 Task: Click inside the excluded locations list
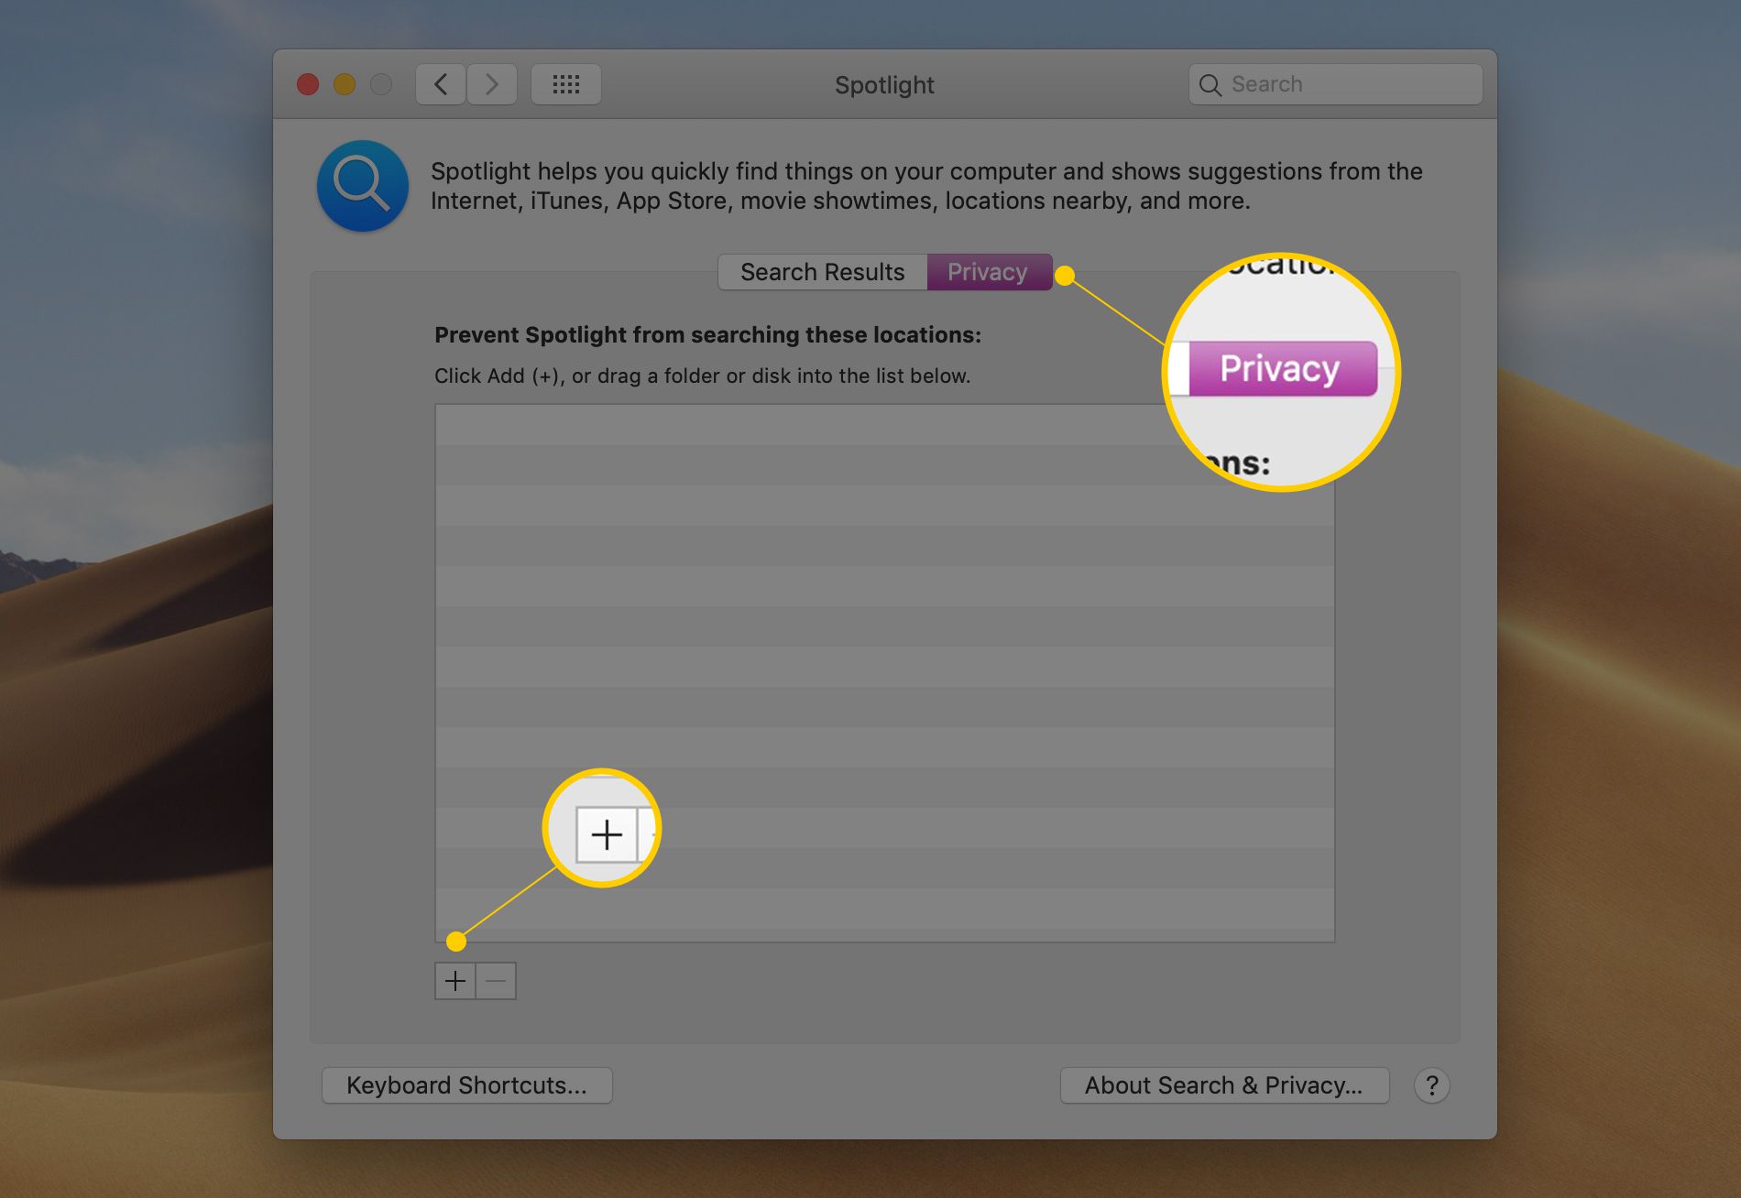click(885, 673)
